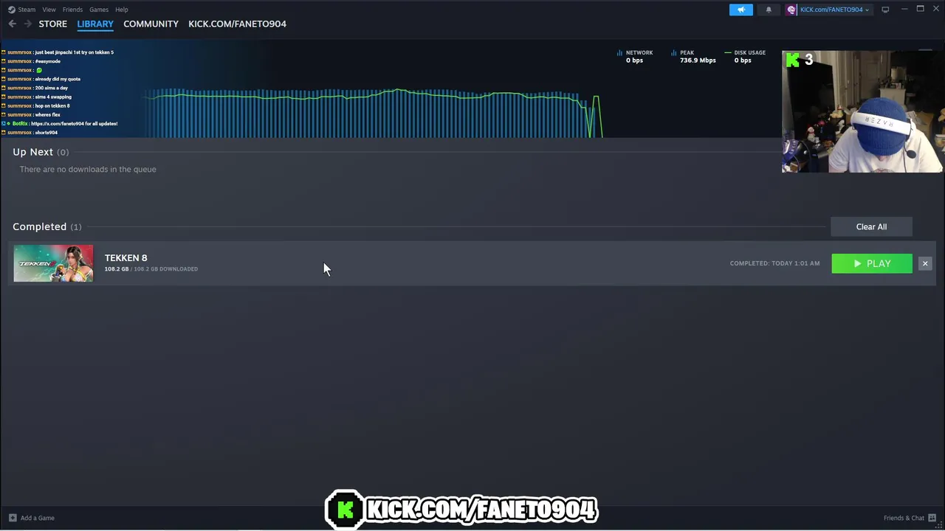Click the back navigation arrow
Viewport: 945px width, 531px height.
coord(13,24)
